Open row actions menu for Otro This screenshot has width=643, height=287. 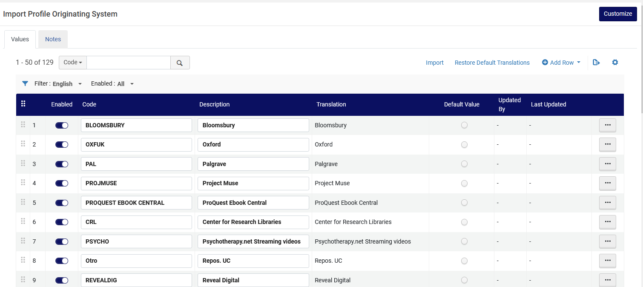(x=608, y=261)
